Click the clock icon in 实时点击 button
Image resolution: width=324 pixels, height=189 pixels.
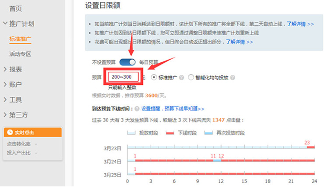click(x=9, y=132)
